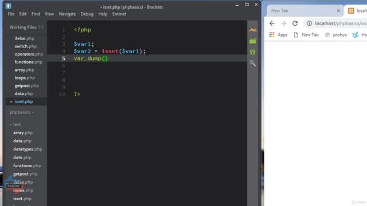Open the Emmet menu
The width and height of the screenshot is (367, 206).
[x=119, y=14]
